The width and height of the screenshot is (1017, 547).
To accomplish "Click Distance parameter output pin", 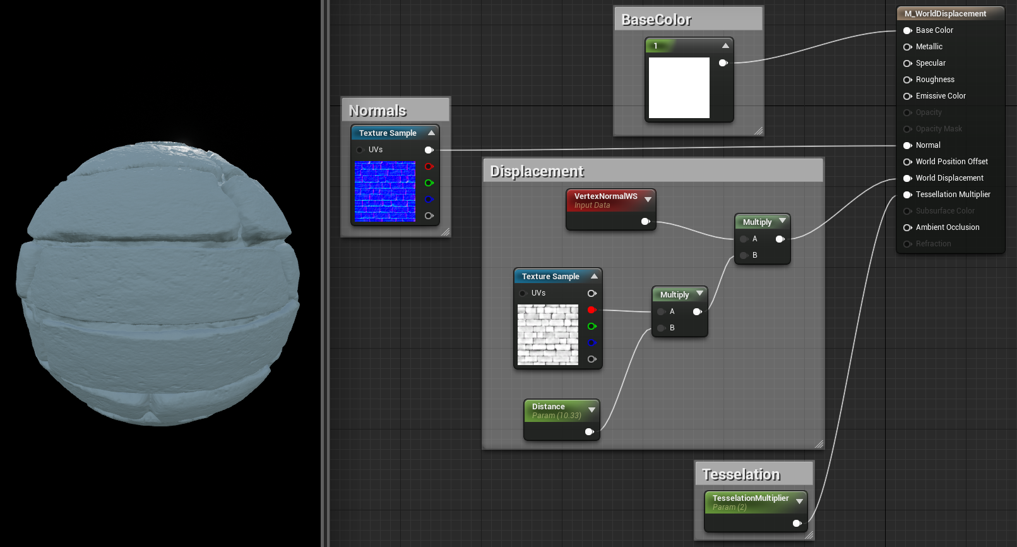I will [x=589, y=432].
